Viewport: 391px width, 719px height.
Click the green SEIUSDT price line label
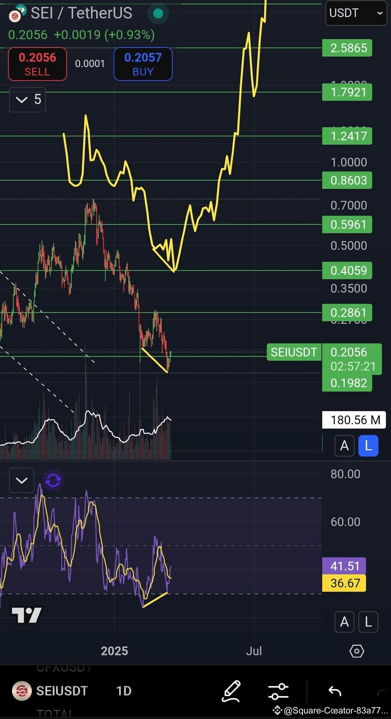(x=294, y=352)
